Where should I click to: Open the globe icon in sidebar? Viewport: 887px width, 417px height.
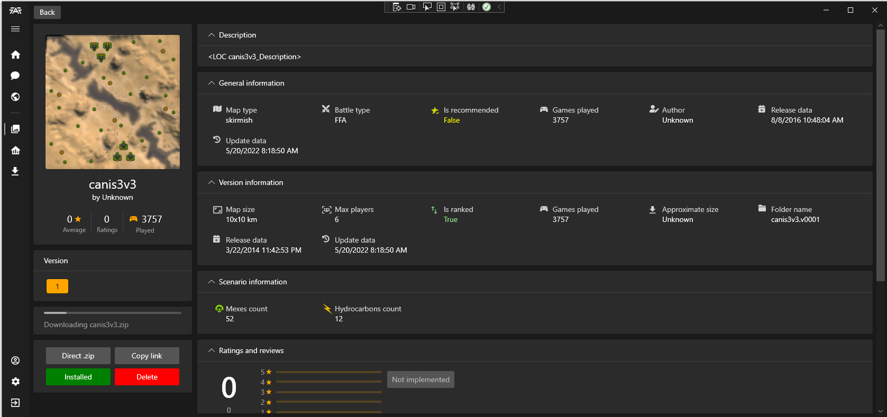tap(15, 97)
